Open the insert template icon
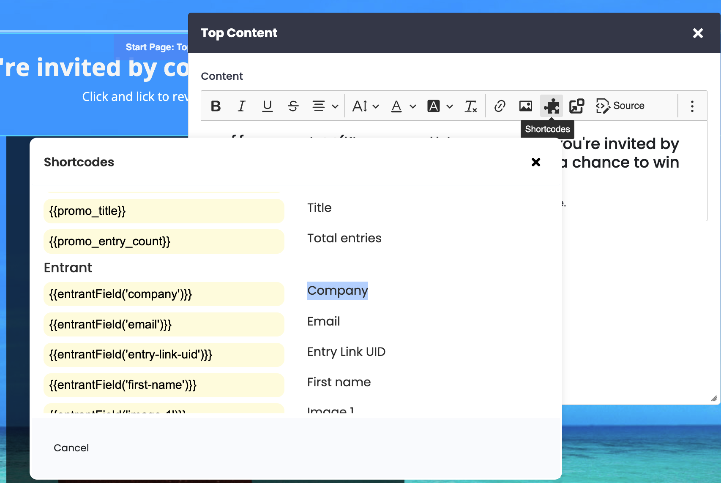The width and height of the screenshot is (721, 483). [x=576, y=106]
